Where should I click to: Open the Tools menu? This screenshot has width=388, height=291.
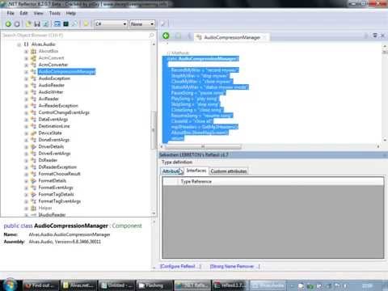[55, 13]
